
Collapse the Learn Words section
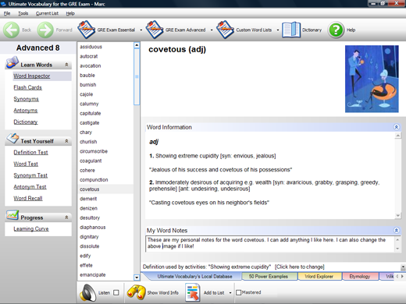pos(66,65)
